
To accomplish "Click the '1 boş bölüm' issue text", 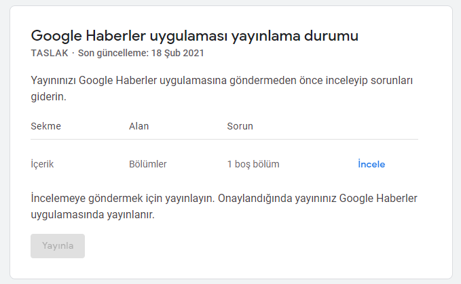I will point(253,164).
